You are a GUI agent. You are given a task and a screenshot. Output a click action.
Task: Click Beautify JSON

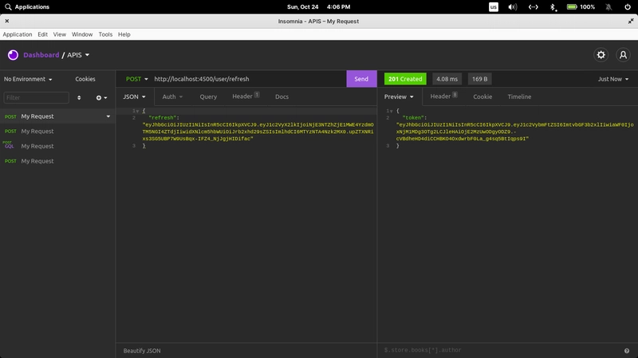pyautogui.click(x=142, y=351)
